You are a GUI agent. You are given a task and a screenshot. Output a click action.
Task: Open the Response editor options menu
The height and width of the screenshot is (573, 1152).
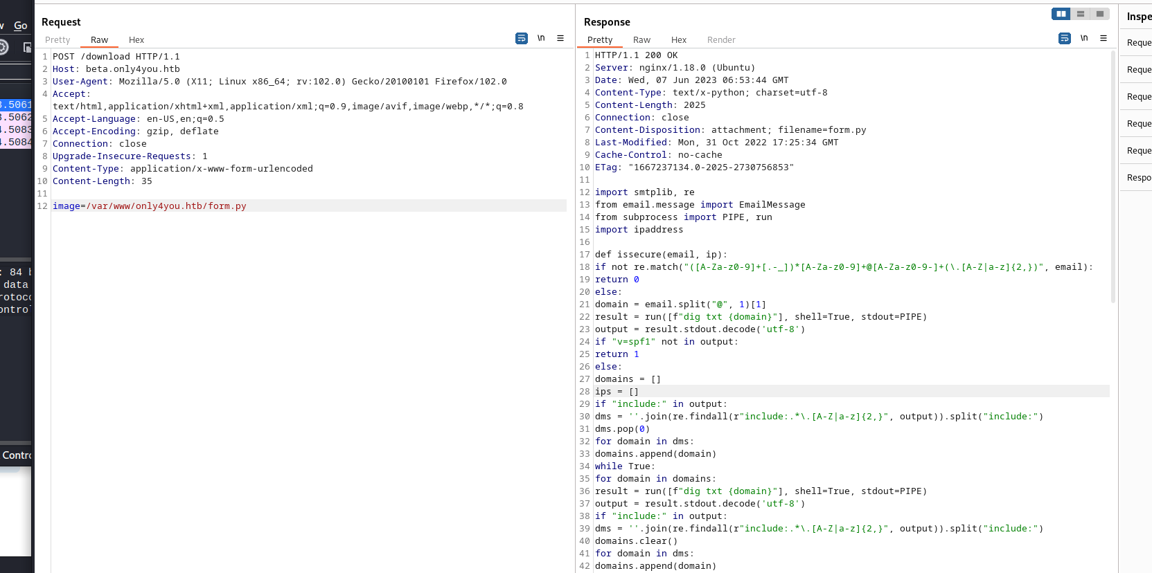(x=1104, y=38)
